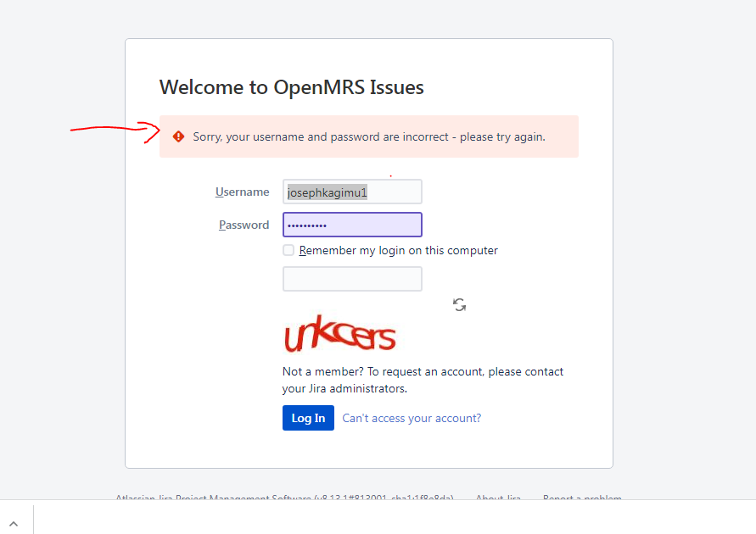Tick the Remember my login checkbox

pos(288,250)
